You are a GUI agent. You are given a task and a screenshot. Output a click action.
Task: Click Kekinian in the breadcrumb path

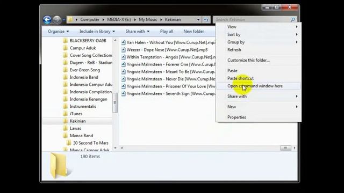173,19
